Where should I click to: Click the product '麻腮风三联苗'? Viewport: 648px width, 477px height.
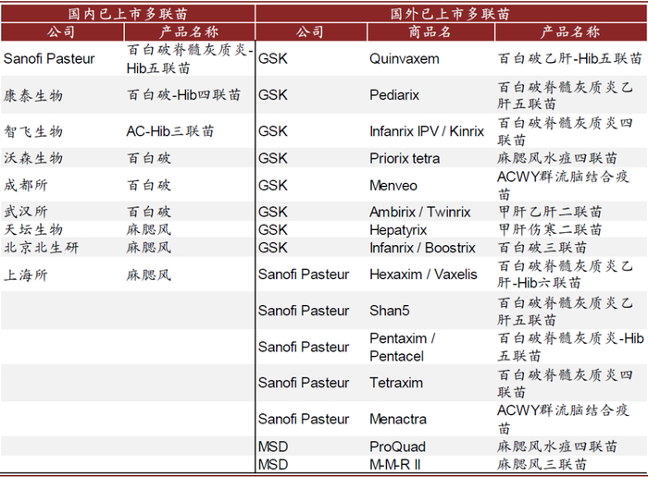coord(542,465)
